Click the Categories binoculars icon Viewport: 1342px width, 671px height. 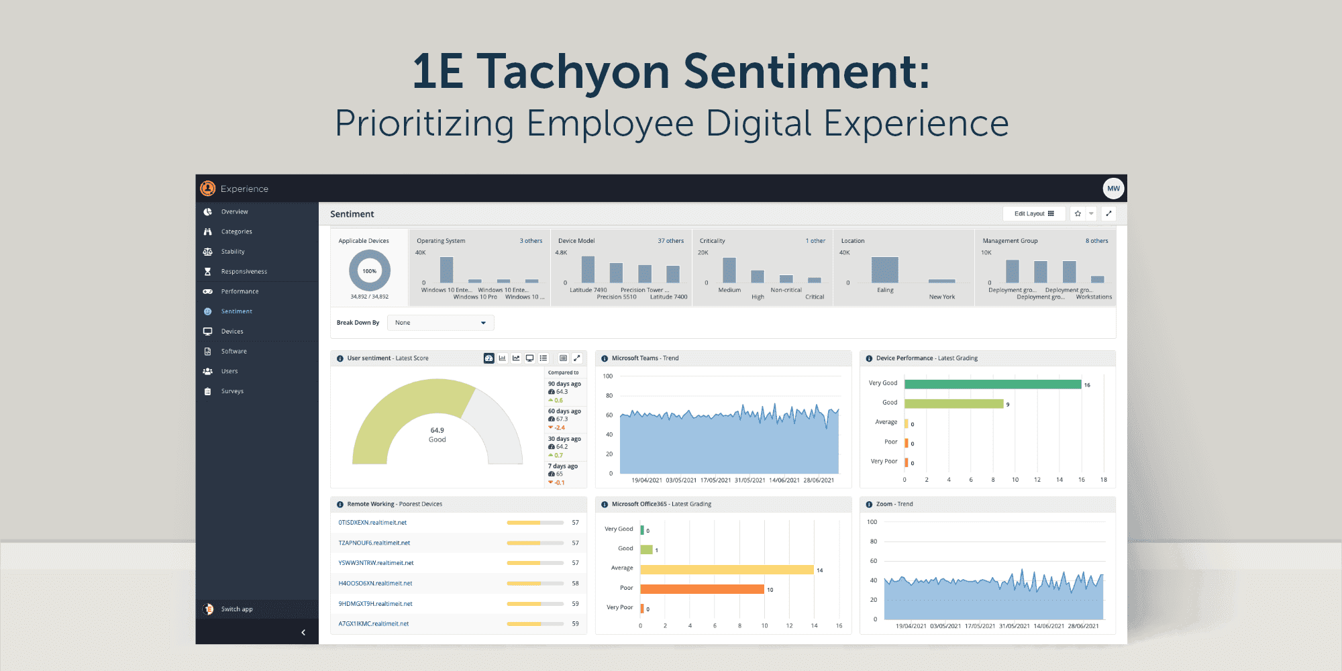pos(207,231)
